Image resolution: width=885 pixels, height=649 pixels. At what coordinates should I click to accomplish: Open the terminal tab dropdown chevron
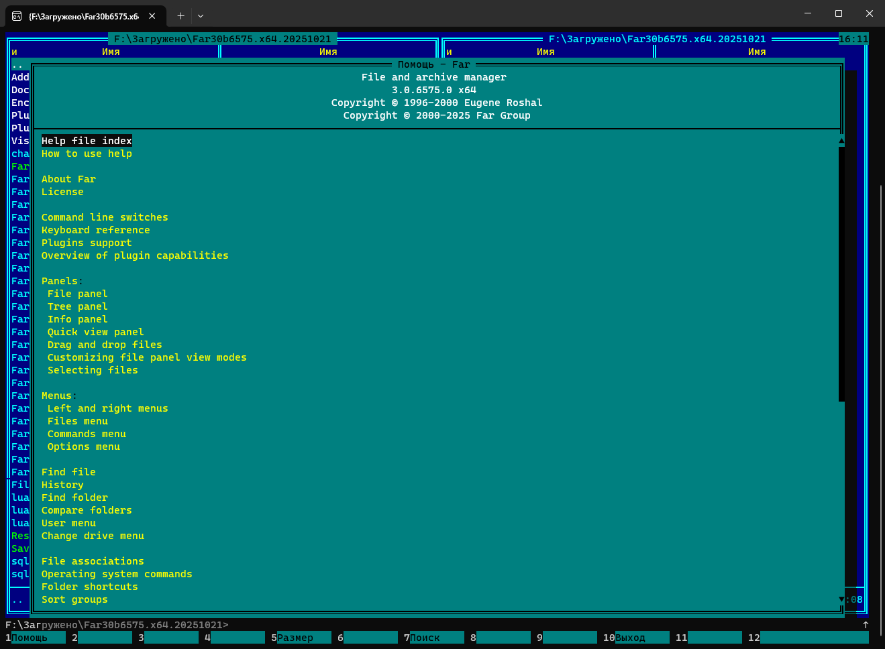click(201, 15)
